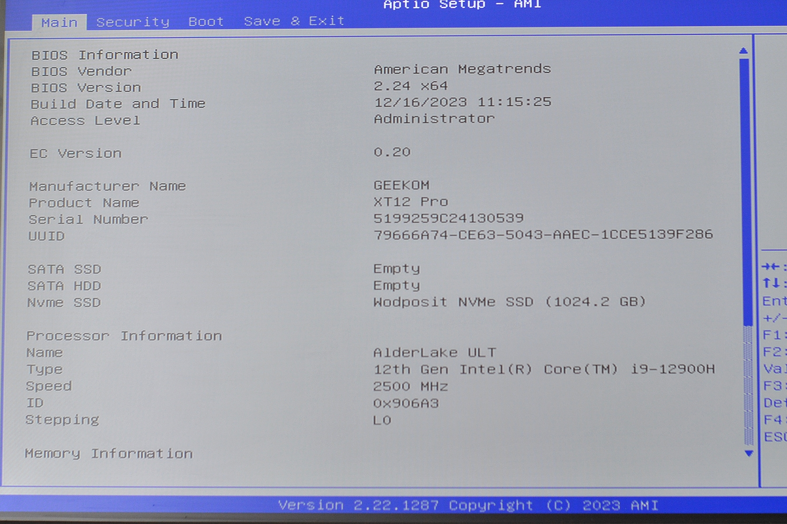Click the Memory Information heading

pyautogui.click(x=109, y=454)
